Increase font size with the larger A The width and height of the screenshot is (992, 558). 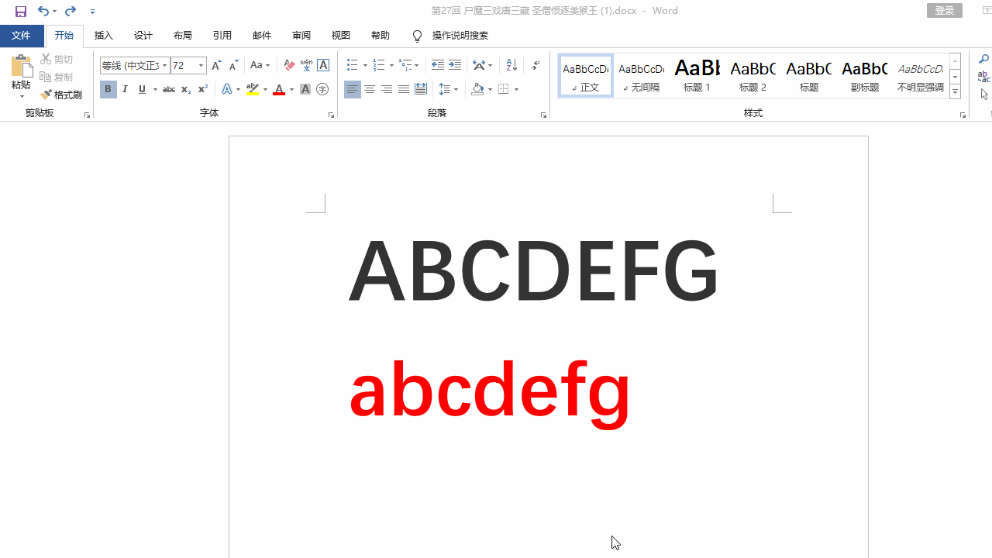tap(216, 66)
